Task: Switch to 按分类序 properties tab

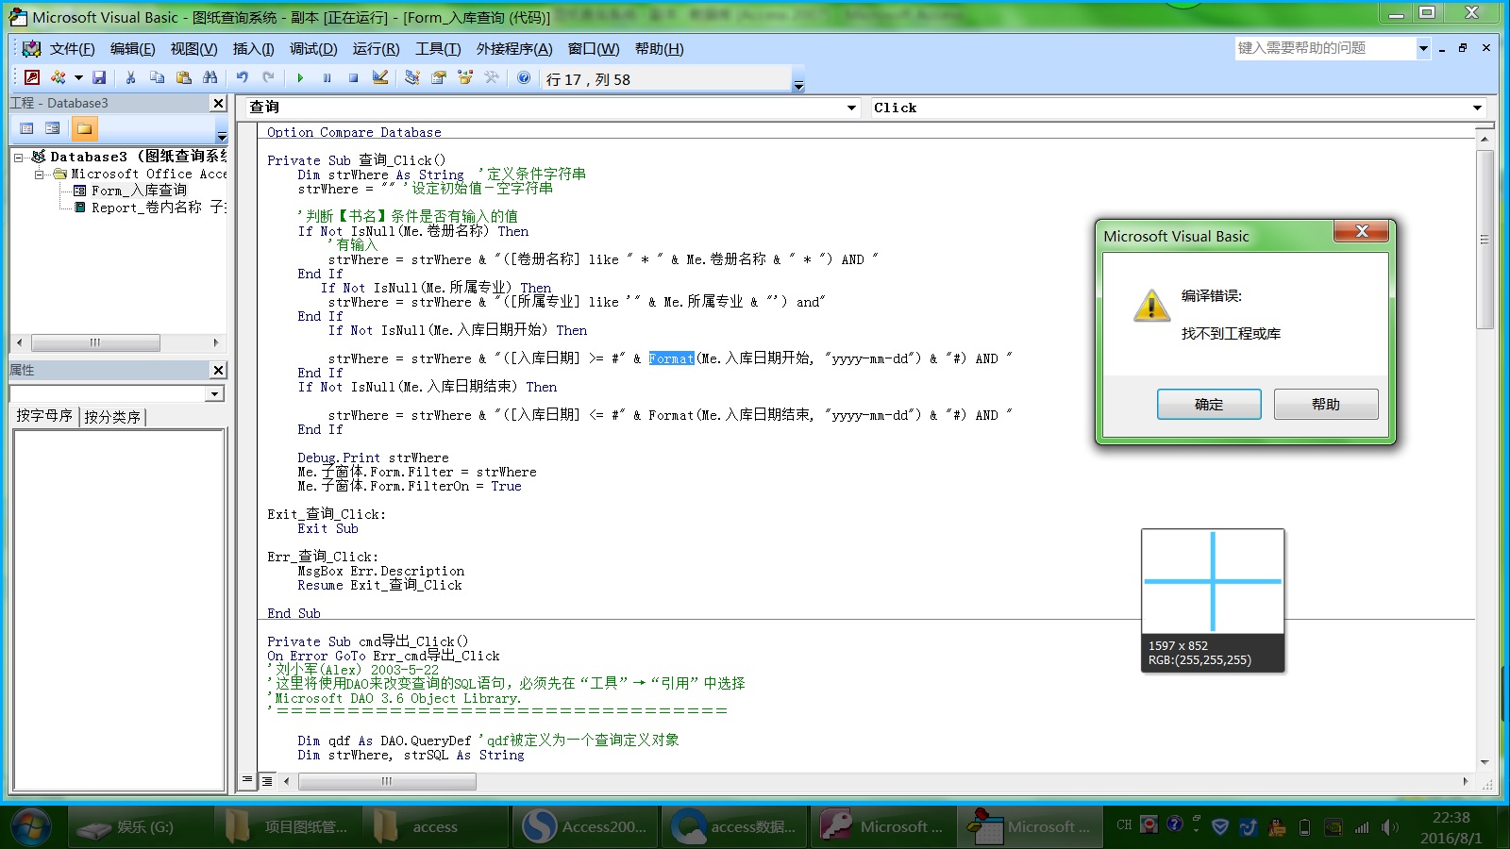Action: click(x=112, y=417)
